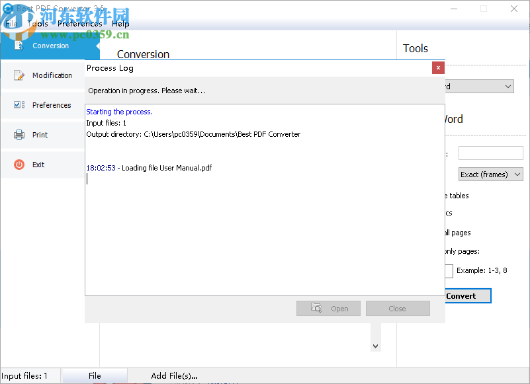This screenshot has width=530, height=384.
Task: Click the progress status bar in Process Log
Action: (265, 91)
